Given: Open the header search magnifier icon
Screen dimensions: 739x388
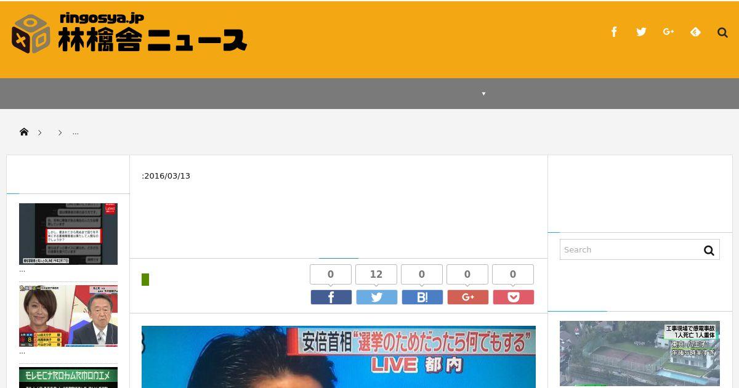Looking at the screenshot, I should (x=722, y=32).
